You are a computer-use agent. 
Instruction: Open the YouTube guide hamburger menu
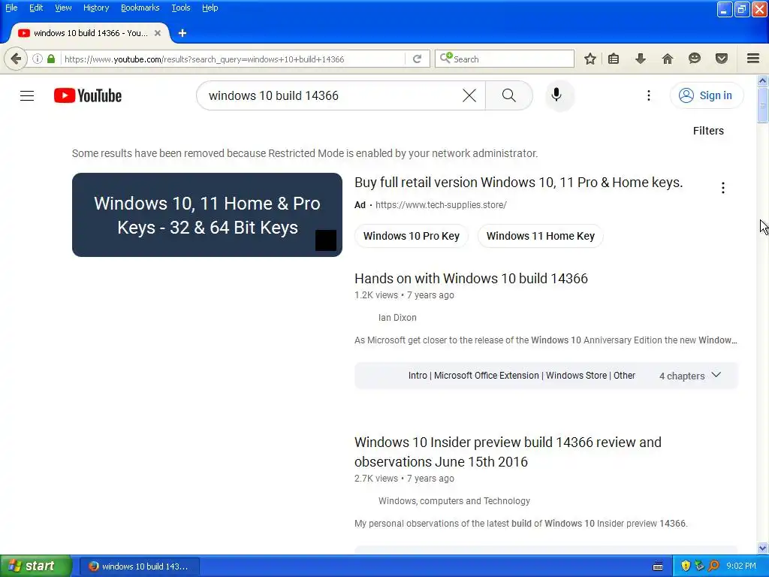click(x=27, y=95)
